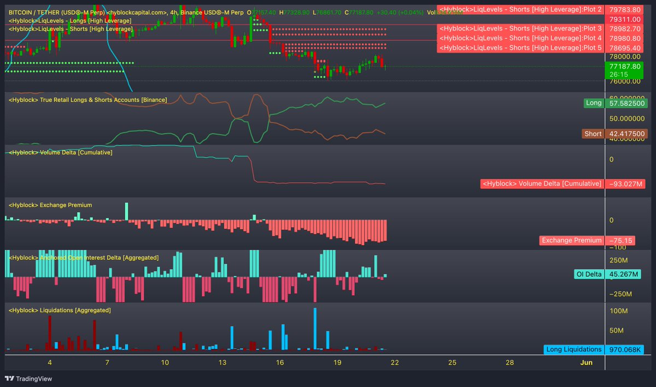Select the LiqLevels - Shorts [High Leverage] legend
This screenshot has width=656, height=387.
click(x=71, y=28)
